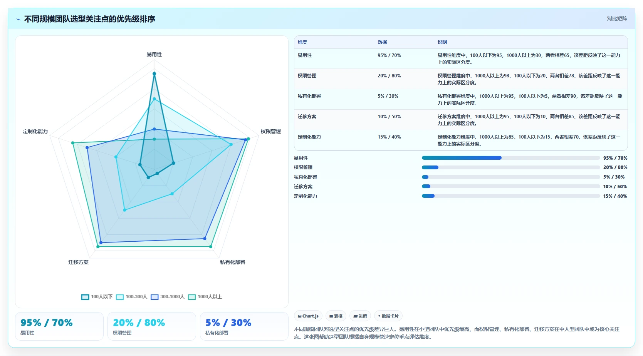Open the 5% / 30% 私有化部署 stat card

tap(244, 326)
